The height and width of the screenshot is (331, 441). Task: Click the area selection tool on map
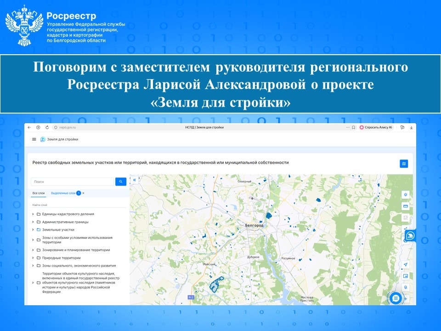(x=405, y=218)
